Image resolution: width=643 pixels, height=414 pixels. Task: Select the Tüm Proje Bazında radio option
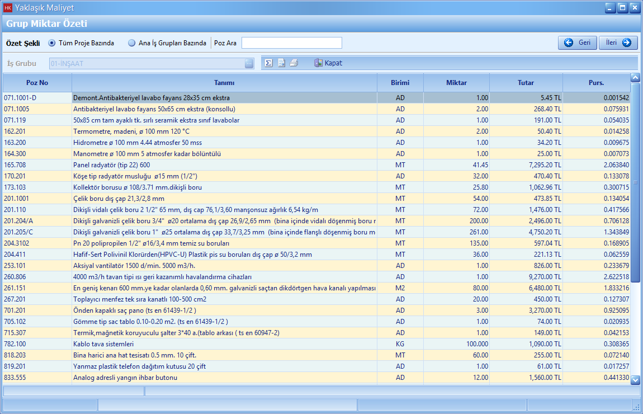[52, 43]
